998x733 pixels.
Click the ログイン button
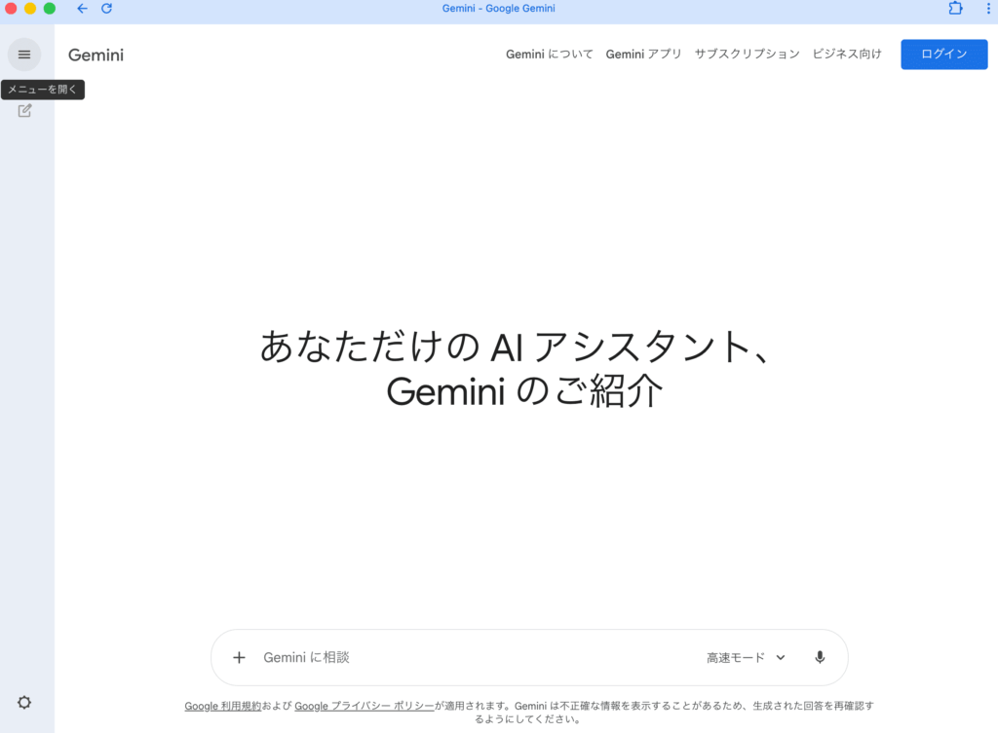pos(942,54)
